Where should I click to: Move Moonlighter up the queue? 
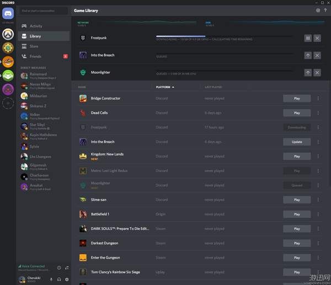(308, 73)
